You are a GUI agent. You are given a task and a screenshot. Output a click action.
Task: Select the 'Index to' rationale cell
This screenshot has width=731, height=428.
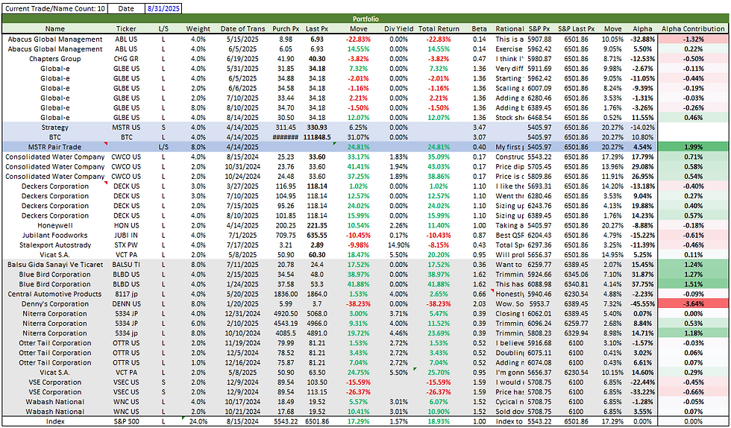coord(509,421)
